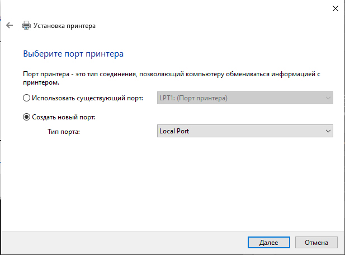Click the 'Использовать существующий порт:' label text
This screenshot has height=255, width=345.
pos(87,98)
